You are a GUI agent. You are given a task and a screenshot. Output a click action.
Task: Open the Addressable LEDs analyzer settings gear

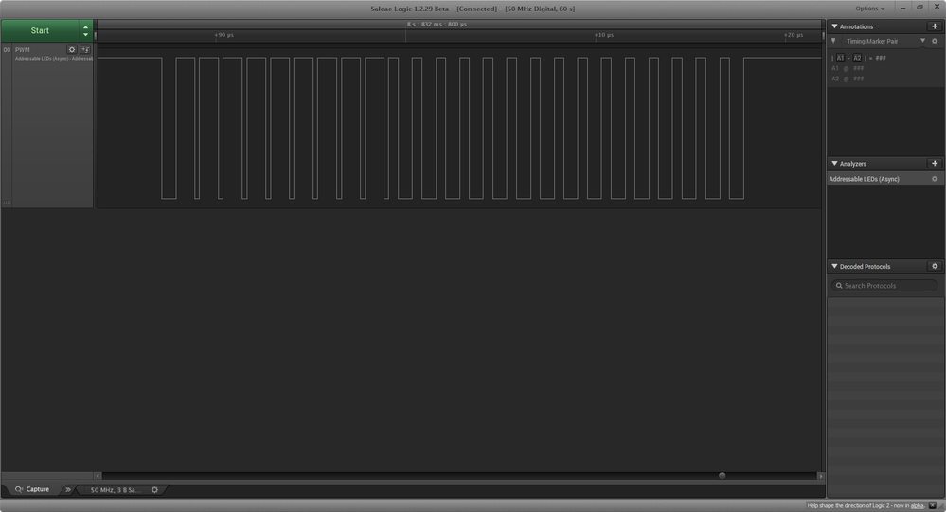(x=935, y=179)
